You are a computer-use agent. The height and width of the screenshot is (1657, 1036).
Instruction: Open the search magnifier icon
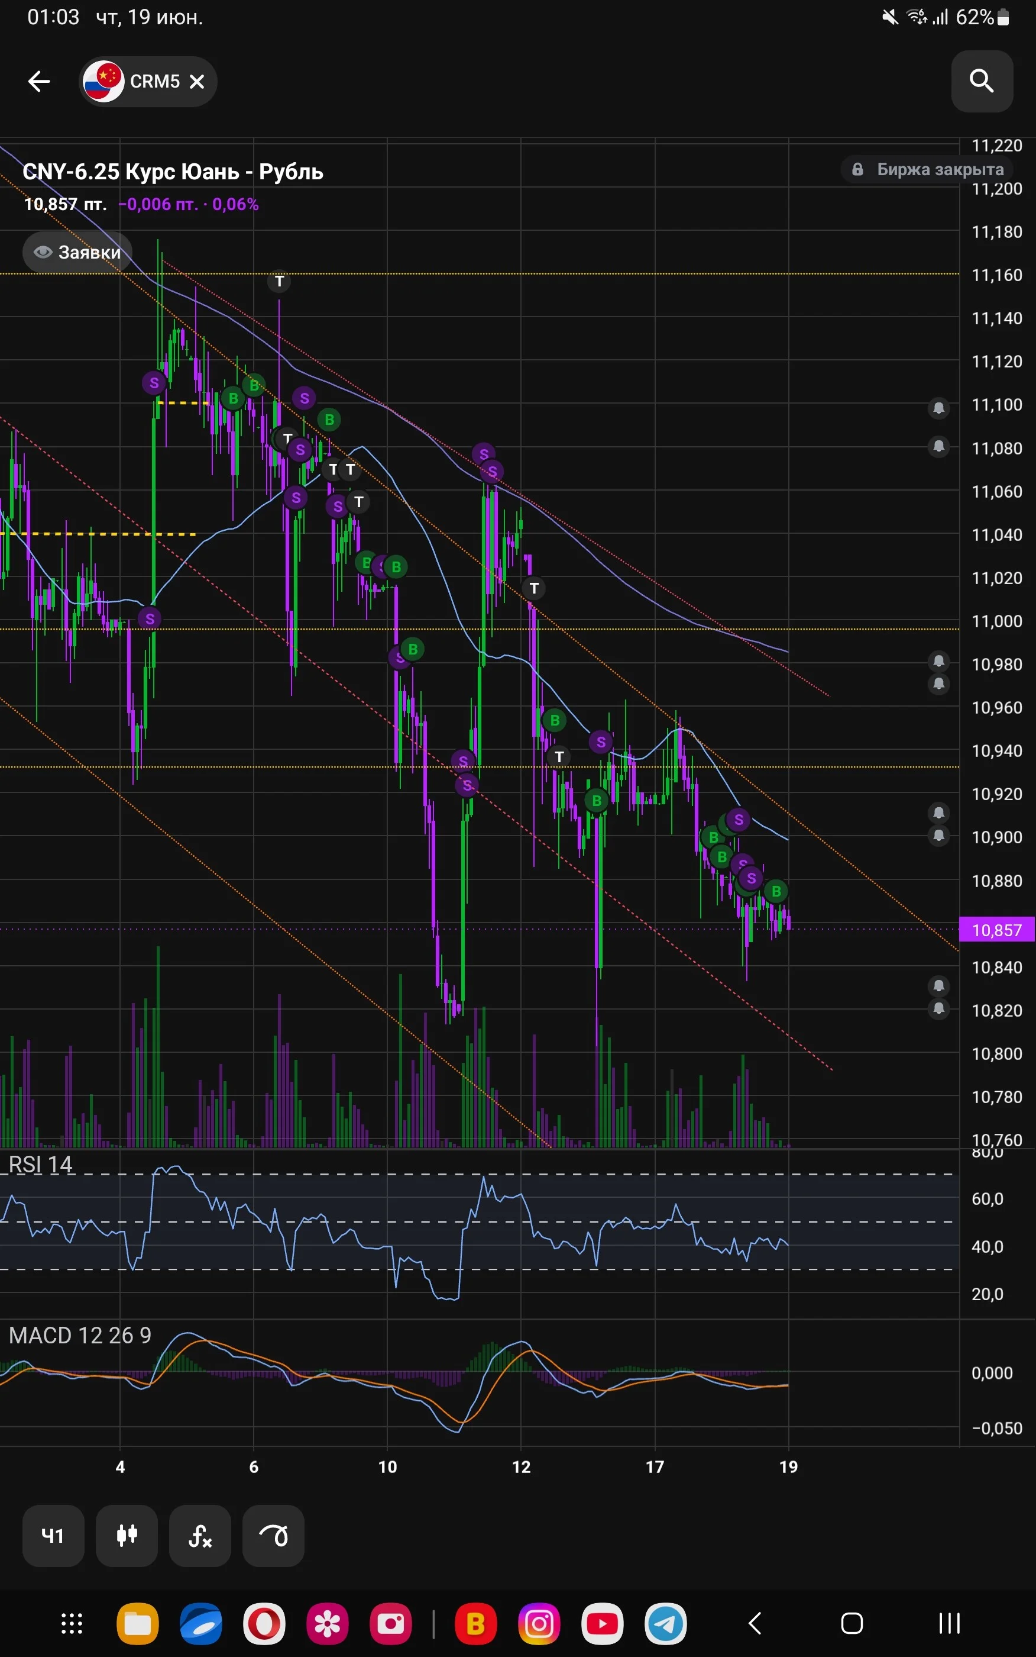pos(982,81)
